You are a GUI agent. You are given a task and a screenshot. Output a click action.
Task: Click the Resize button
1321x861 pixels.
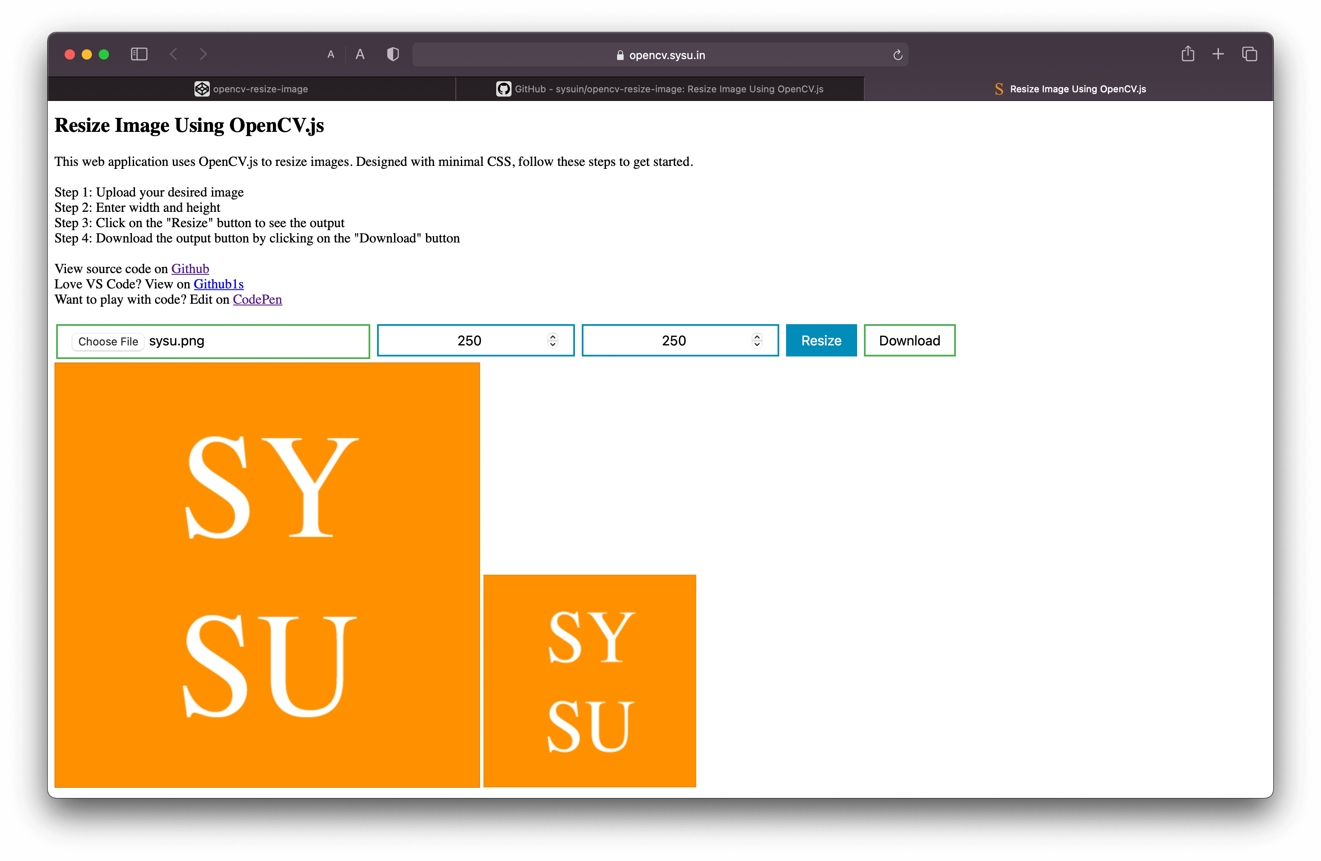pyautogui.click(x=821, y=341)
